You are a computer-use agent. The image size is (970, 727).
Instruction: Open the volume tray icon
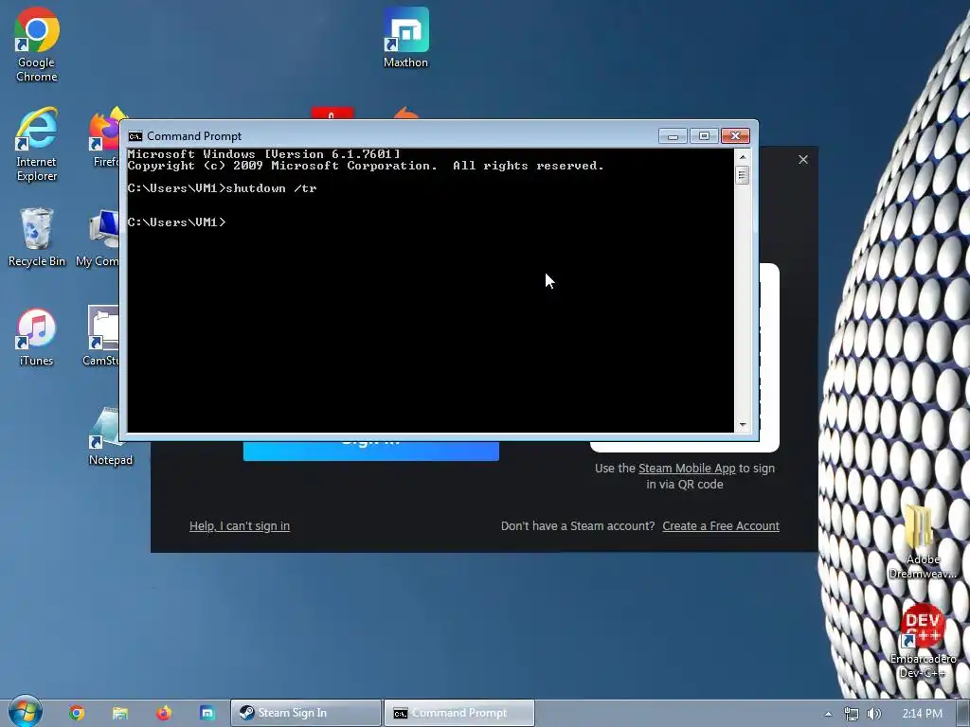tap(873, 714)
